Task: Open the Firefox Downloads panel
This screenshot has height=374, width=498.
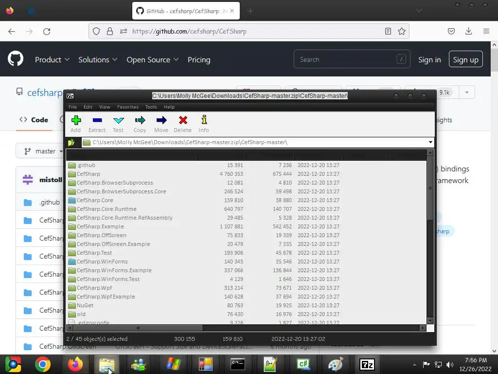Action: pyautogui.click(x=468, y=31)
